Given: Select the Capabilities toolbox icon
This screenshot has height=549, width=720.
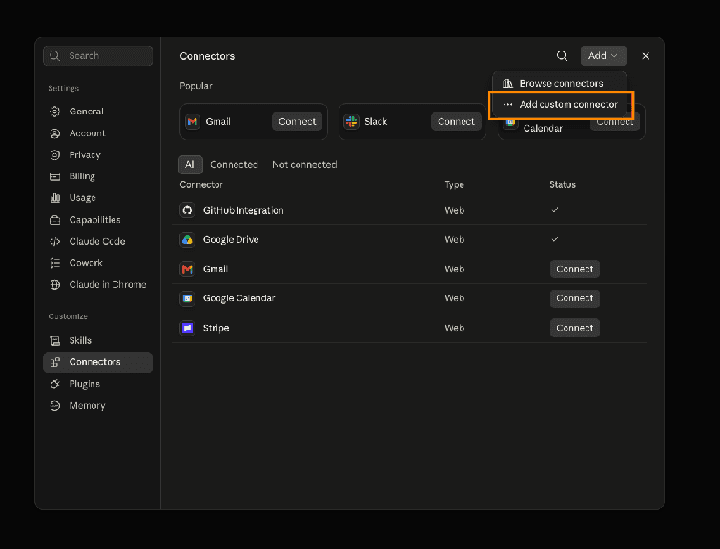Looking at the screenshot, I should click(x=55, y=220).
